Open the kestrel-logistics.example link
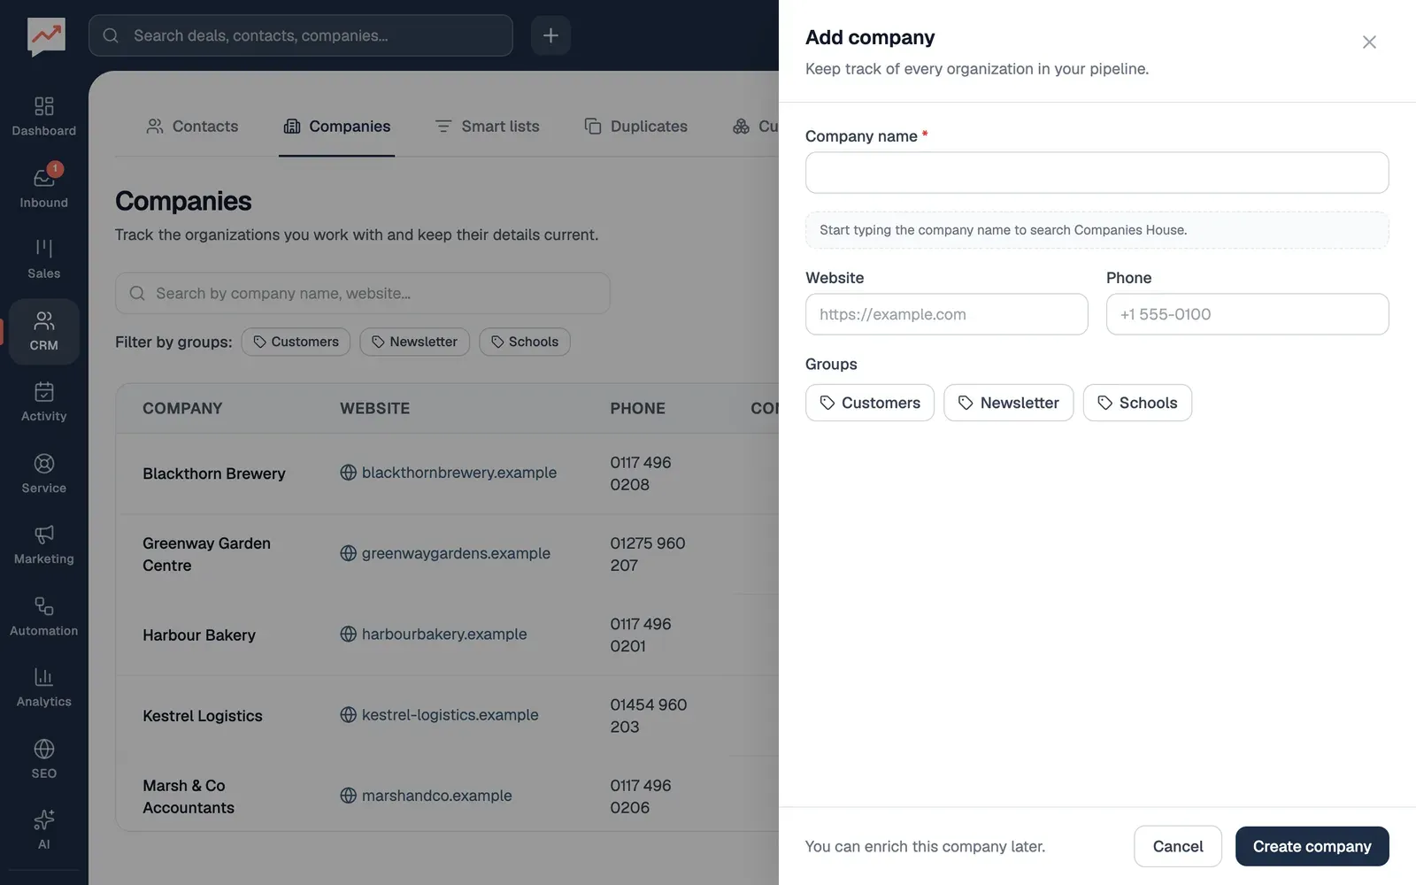 pyautogui.click(x=450, y=714)
